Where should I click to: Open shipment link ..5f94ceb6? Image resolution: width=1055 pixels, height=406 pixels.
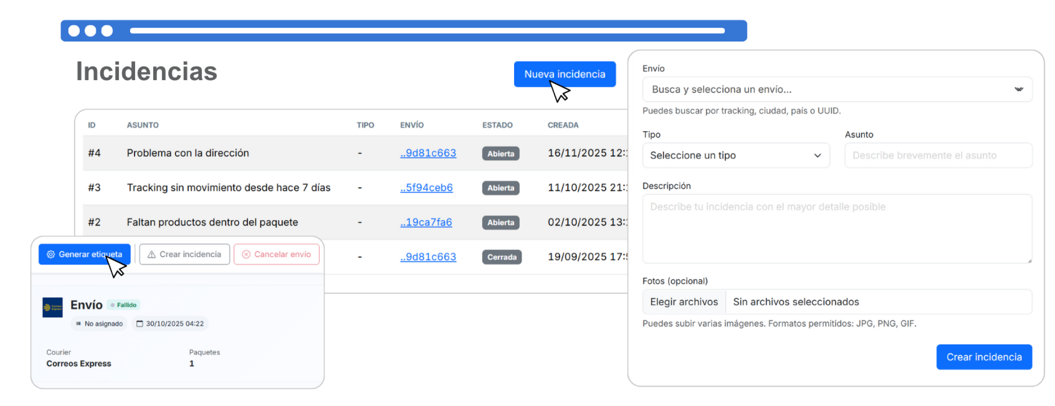[426, 187]
